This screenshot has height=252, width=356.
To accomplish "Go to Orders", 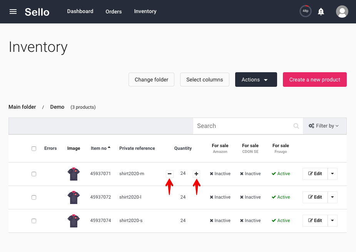I will pyautogui.click(x=114, y=12).
